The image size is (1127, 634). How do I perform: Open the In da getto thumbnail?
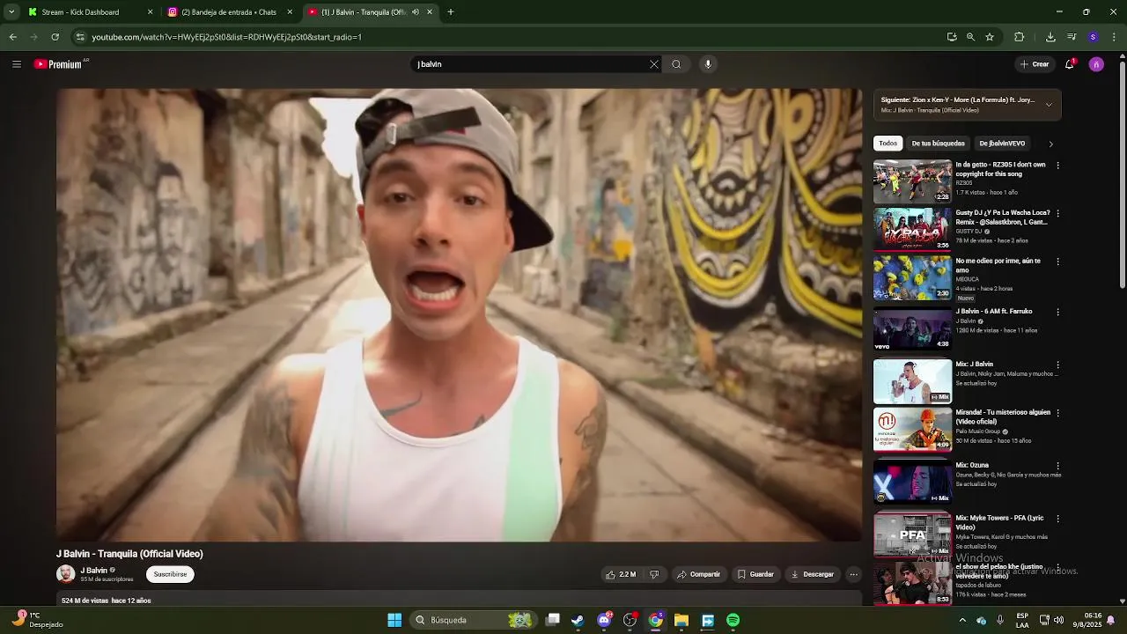(x=912, y=181)
